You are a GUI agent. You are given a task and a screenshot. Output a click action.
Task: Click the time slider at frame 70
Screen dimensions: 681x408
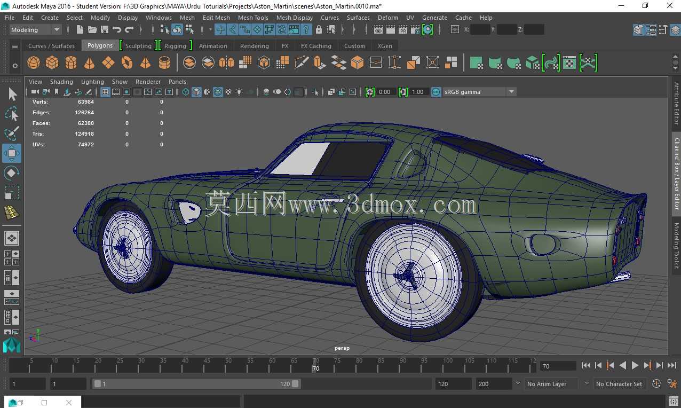[x=315, y=365]
